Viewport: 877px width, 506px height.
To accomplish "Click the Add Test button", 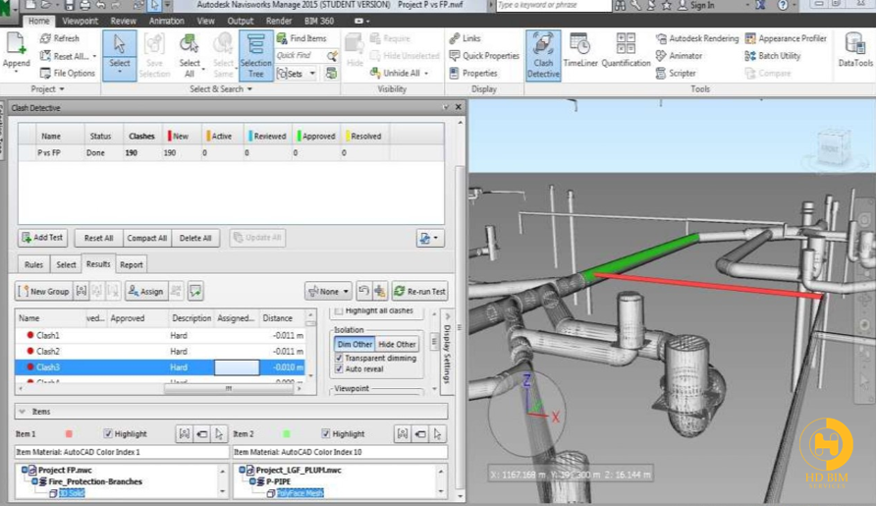I will pyautogui.click(x=42, y=238).
